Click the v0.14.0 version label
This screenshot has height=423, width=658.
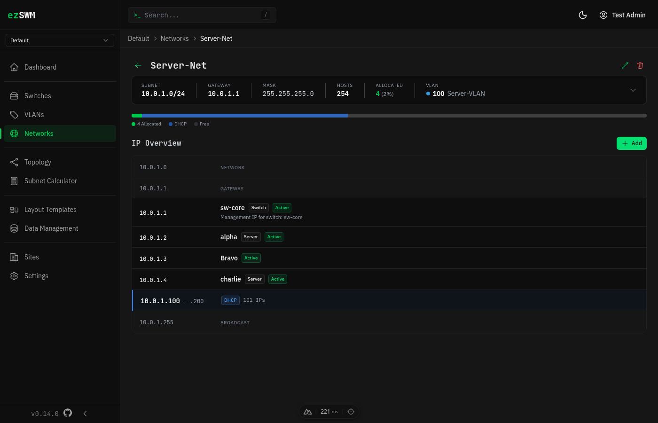tap(45, 414)
